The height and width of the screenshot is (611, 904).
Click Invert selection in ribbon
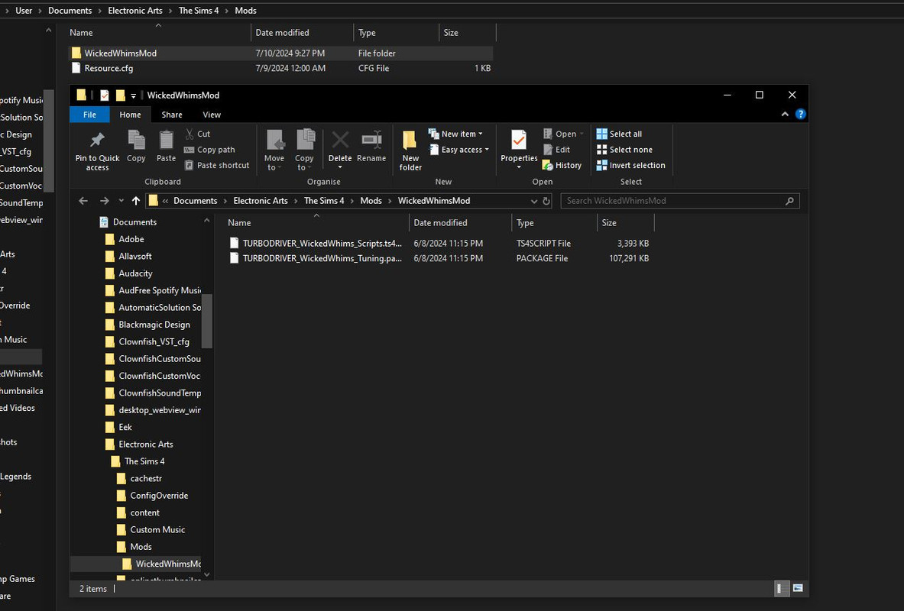click(x=630, y=165)
